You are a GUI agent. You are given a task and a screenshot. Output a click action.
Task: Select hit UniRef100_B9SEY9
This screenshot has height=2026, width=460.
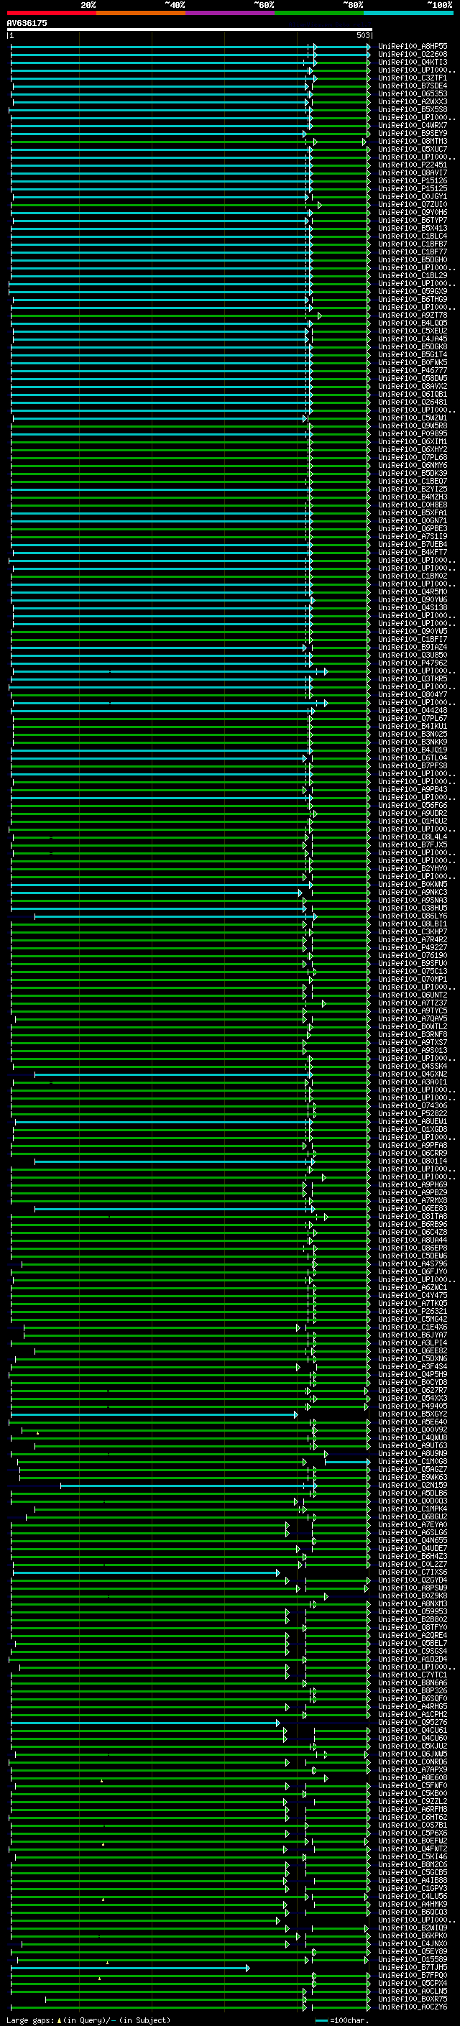(x=413, y=133)
